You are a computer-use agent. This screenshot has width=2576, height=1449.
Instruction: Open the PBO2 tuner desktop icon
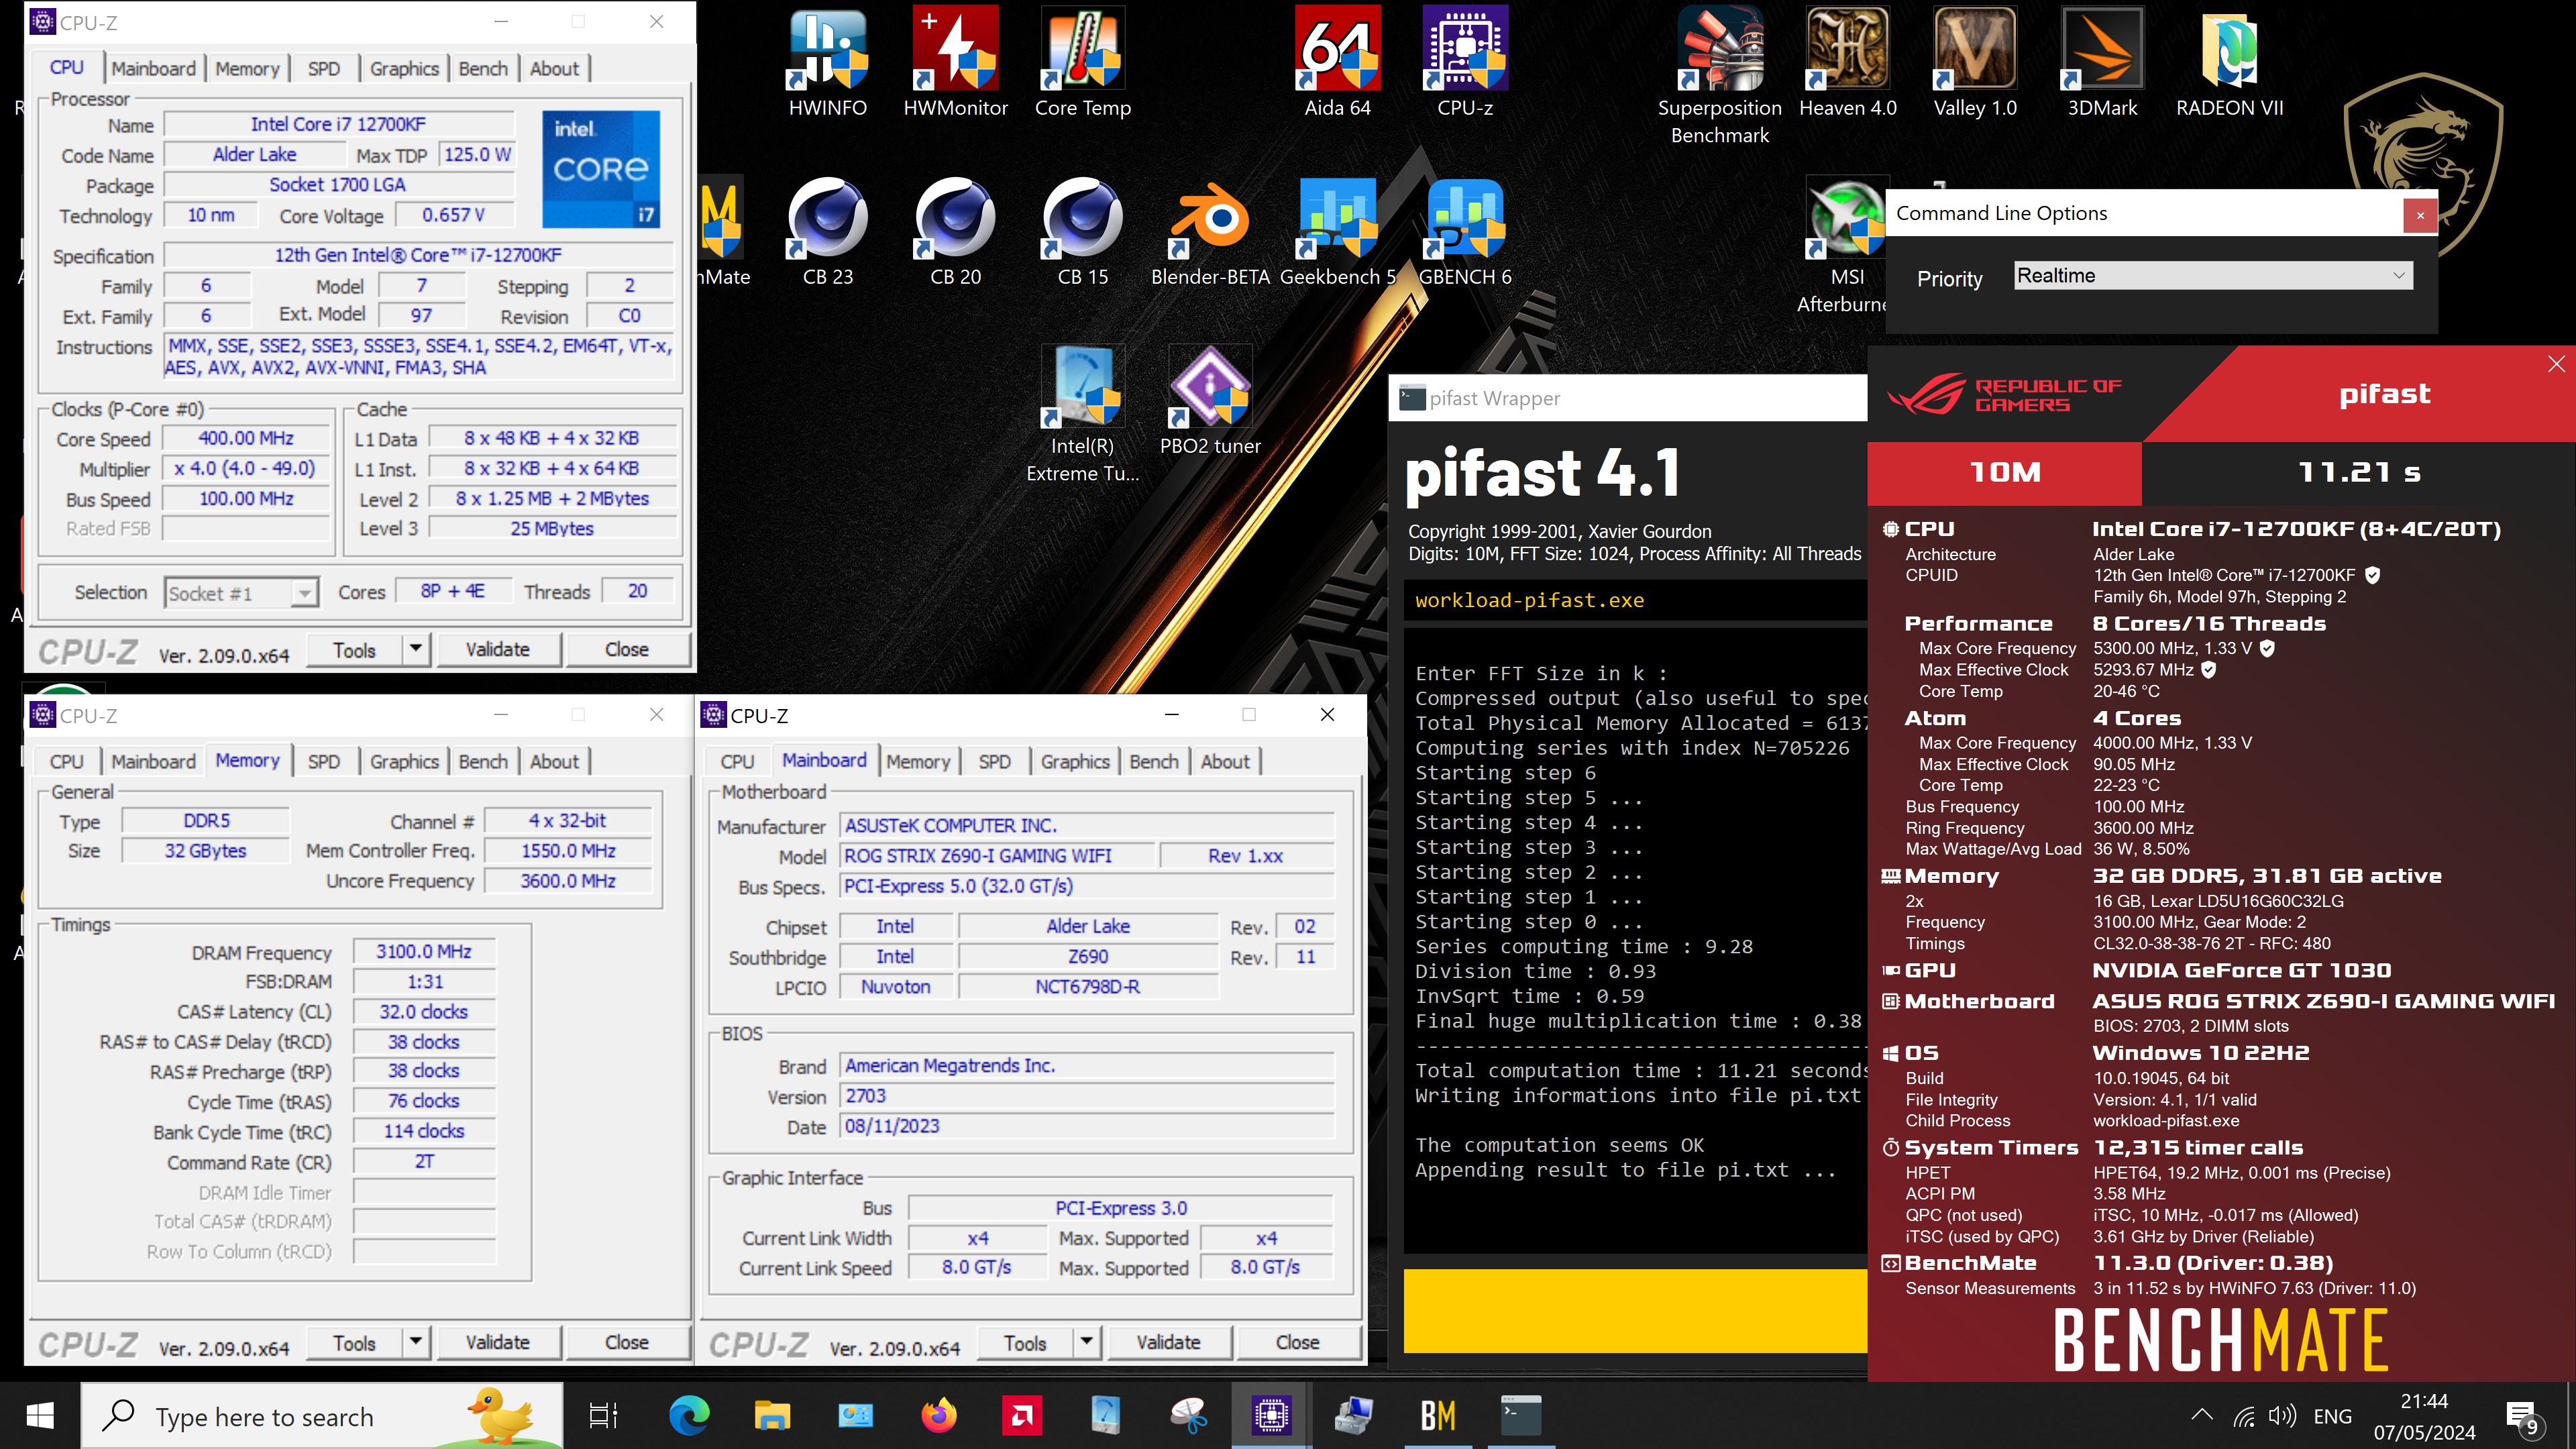pyautogui.click(x=1210, y=401)
